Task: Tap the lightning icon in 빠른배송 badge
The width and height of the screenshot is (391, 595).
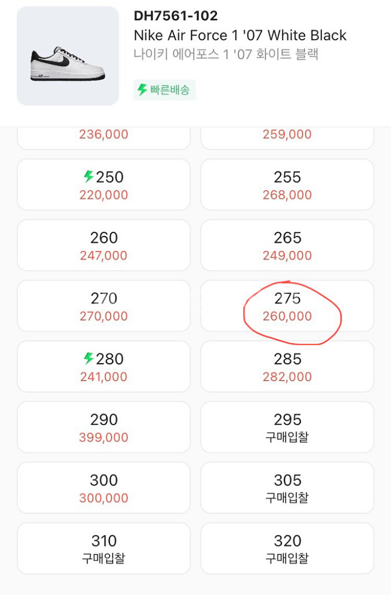Action: coord(143,89)
